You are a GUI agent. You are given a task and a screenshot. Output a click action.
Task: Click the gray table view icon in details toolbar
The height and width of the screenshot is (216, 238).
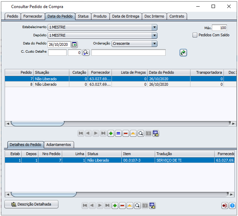pyautogui.click(x=145, y=206)
